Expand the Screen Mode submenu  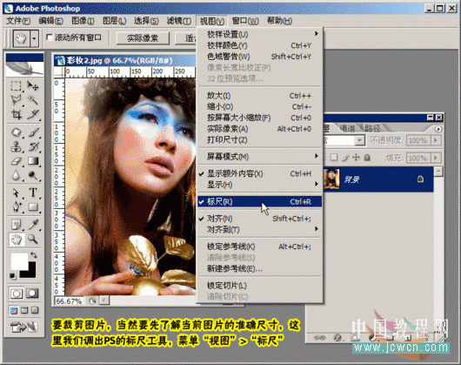[260, 157]
